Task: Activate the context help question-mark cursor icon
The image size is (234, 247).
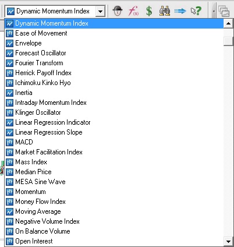Action: (196, 11)
